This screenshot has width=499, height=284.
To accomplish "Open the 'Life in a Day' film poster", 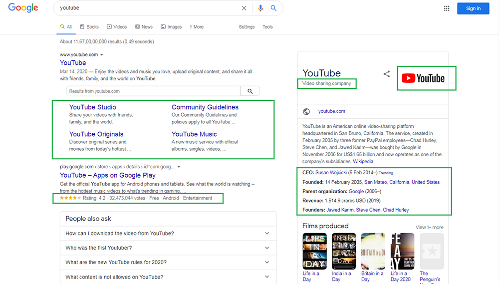I will coord(314,251).
